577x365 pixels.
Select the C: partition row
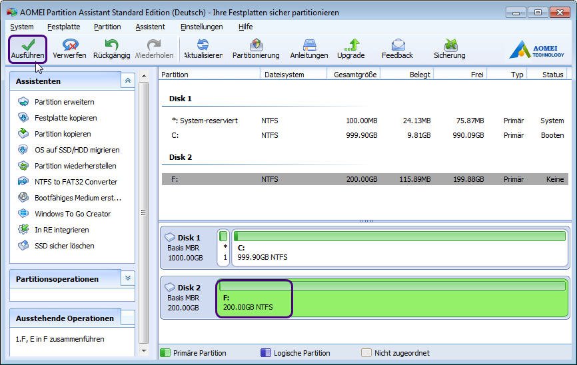[365, 135]
